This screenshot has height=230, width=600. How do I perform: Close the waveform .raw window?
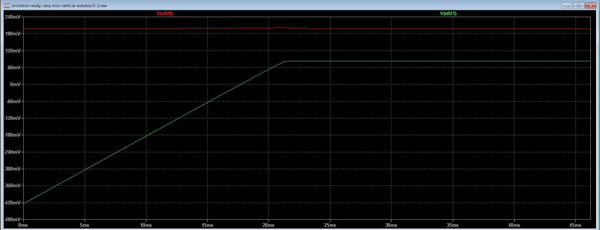(x=590, y=5)
